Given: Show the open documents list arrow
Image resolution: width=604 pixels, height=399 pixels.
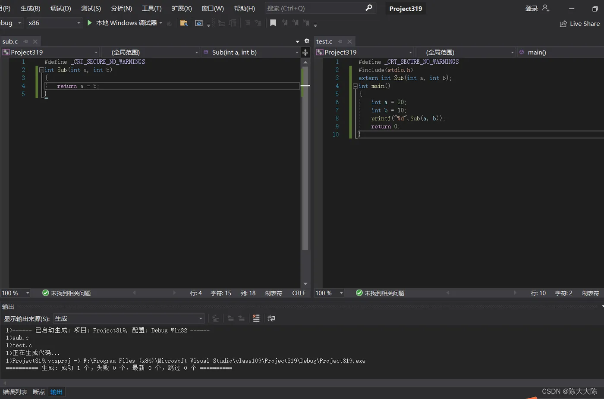Looking at the screenshot, I should (297, 41).
